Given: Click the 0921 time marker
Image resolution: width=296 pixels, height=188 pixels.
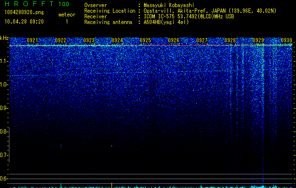Looking at the screenshot, I should (x=32, y=40).
